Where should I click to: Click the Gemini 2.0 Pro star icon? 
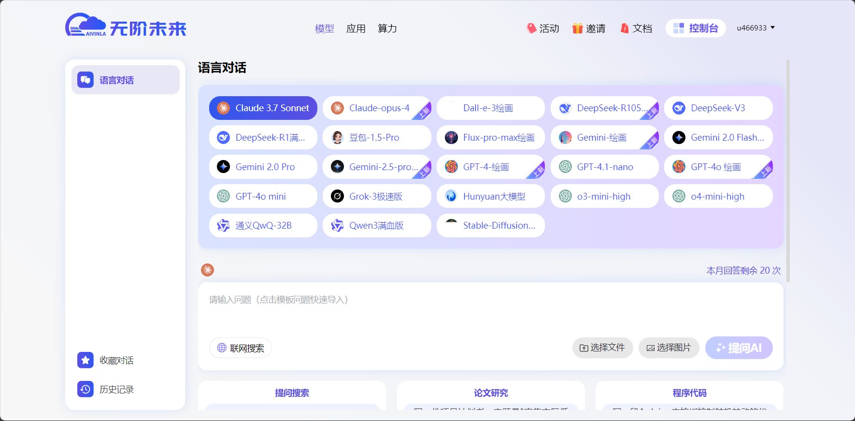(223, 167)
